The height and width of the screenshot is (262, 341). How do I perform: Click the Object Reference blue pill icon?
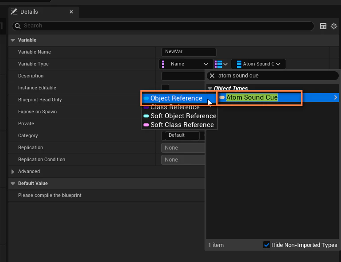pos(146,98)
